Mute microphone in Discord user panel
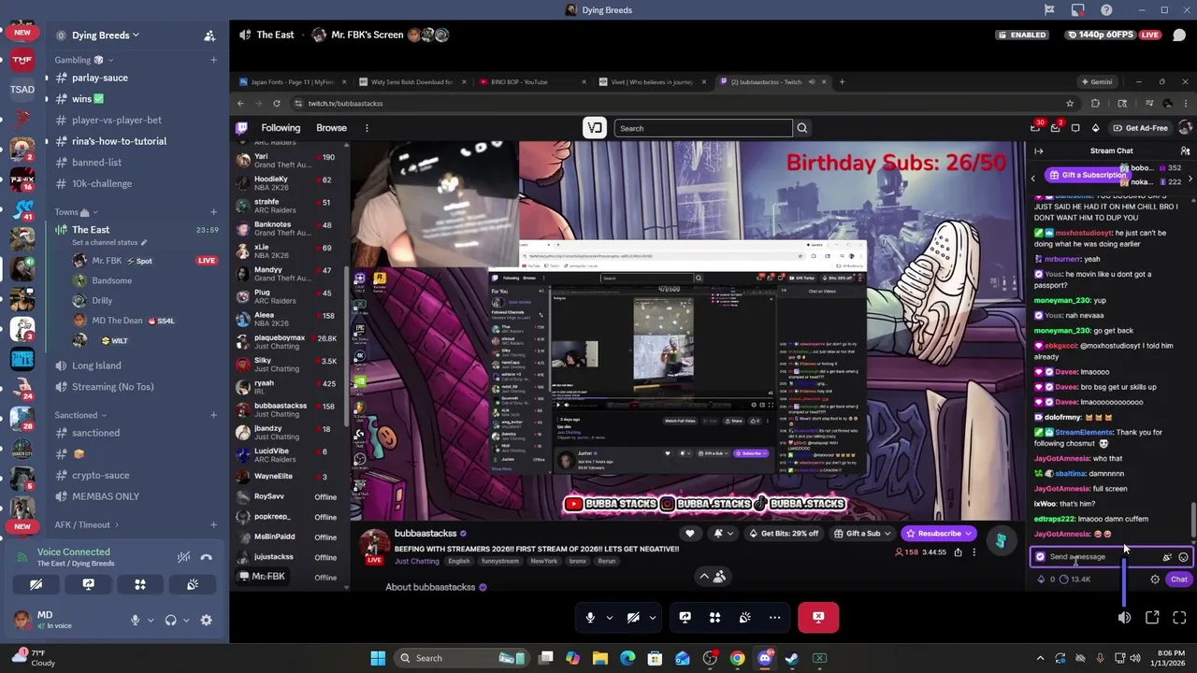 tap(135, 620)
